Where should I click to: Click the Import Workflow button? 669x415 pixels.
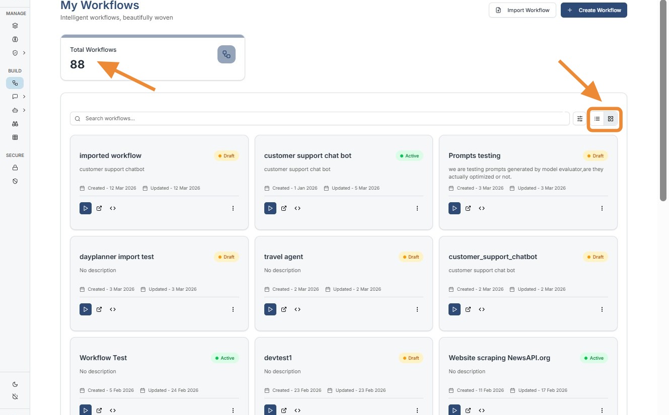522,10
